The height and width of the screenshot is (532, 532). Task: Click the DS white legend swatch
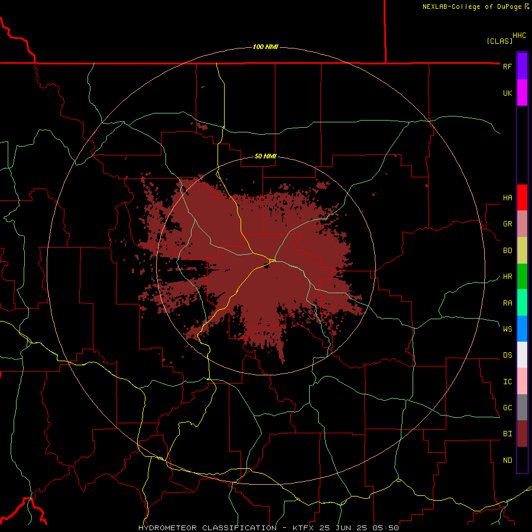tap(522, 355)
